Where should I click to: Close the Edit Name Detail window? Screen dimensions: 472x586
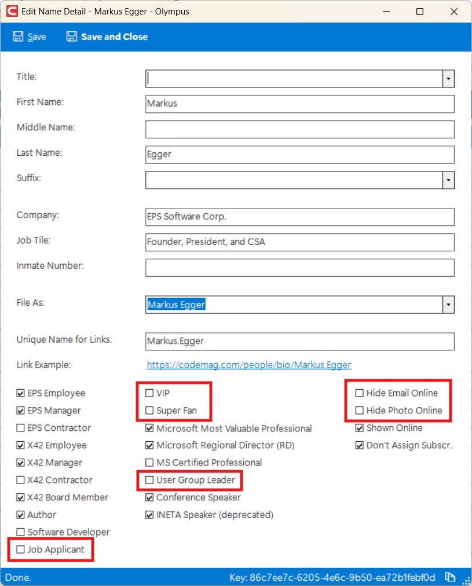[x=453, y=12]
